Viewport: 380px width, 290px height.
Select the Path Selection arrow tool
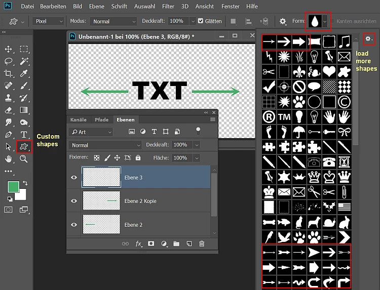click(x=8, y=146)
